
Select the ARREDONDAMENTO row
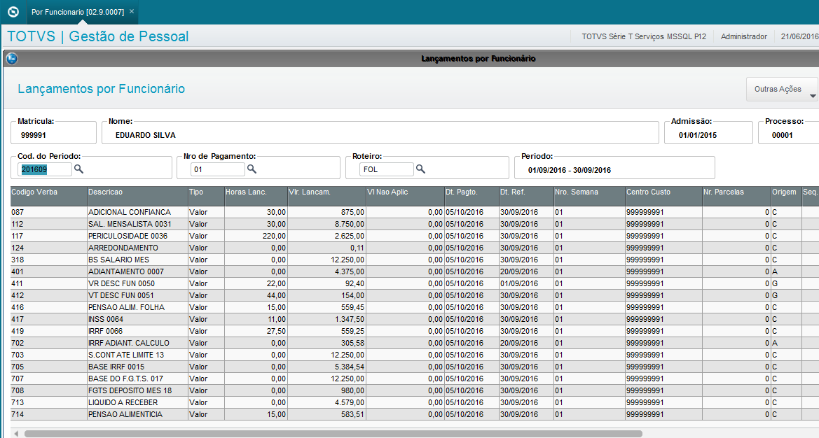click(x=415, y=248)
